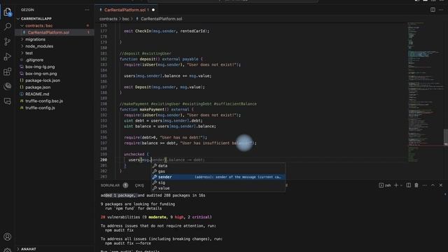Click CarRentalPlatform.sol in the breadcrumb
The width and height of the screenshot is (448, 252).
(x=161, y=19)
